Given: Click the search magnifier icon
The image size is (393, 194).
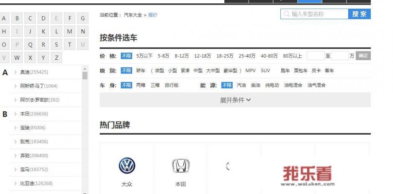Looking at the screenshot, I should [286, 14].
